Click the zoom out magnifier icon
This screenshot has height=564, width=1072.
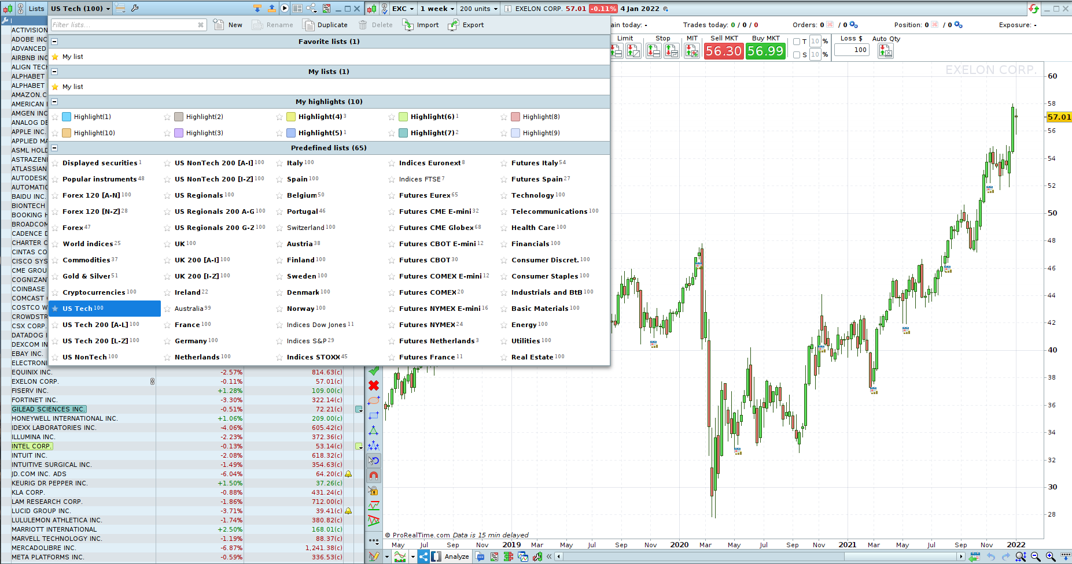pyautogui.click(x=1036, y=556)
